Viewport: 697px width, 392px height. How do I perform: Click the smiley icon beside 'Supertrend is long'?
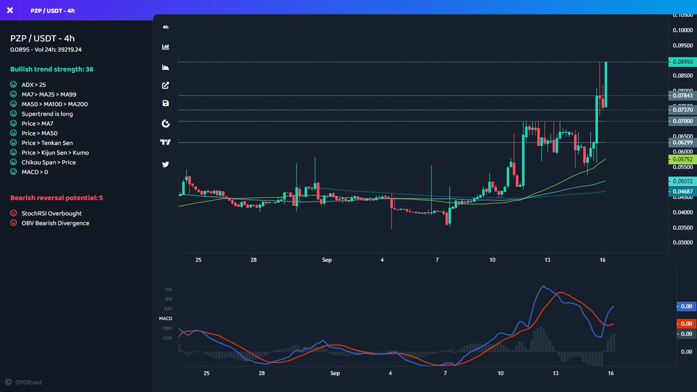pos(13,114)
